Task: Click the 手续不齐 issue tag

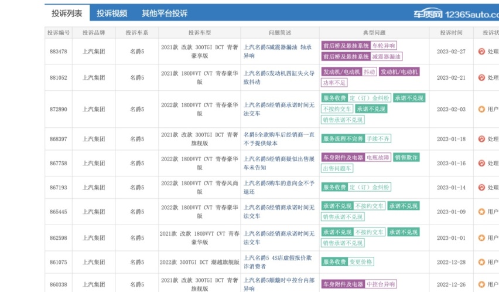Action: tap(378, 139)
